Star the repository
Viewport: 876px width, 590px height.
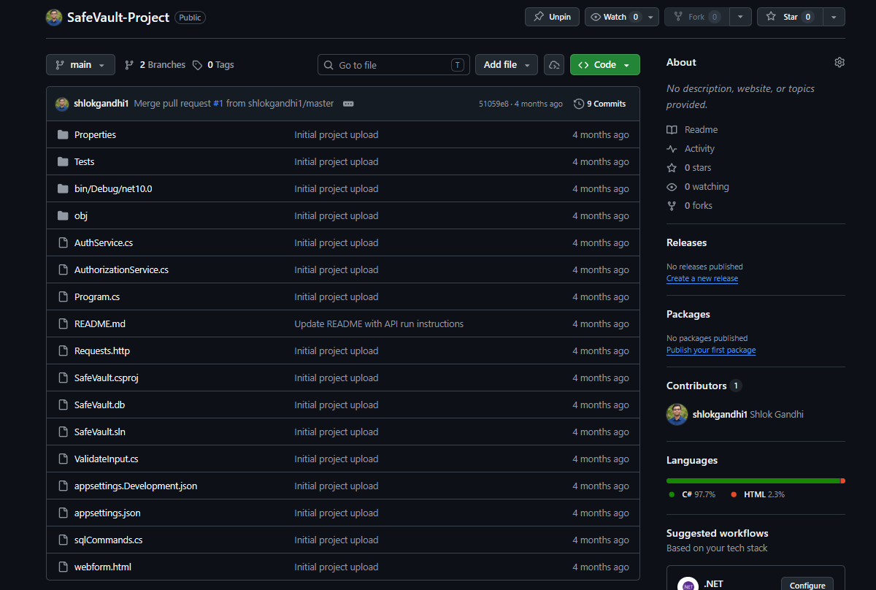click(x=790, y=17)
